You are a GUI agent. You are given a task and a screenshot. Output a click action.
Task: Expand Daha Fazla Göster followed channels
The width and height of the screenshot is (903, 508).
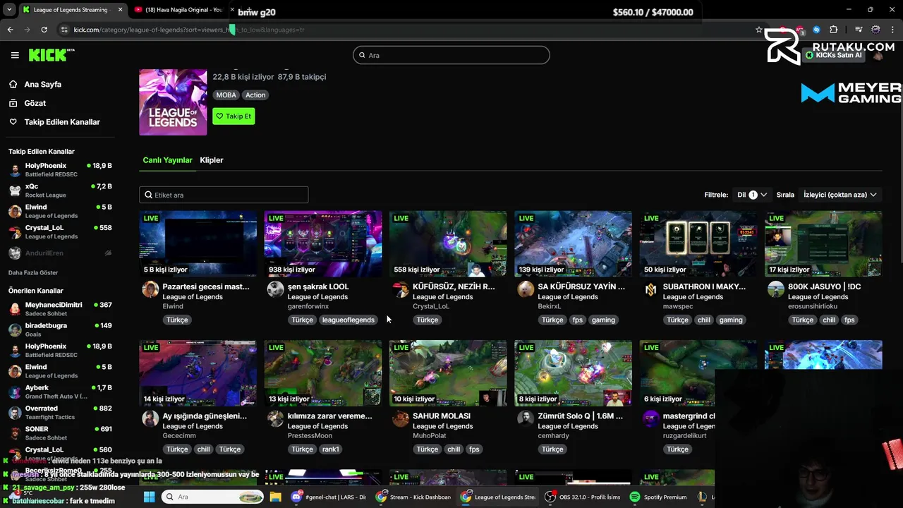pos(33,272)
